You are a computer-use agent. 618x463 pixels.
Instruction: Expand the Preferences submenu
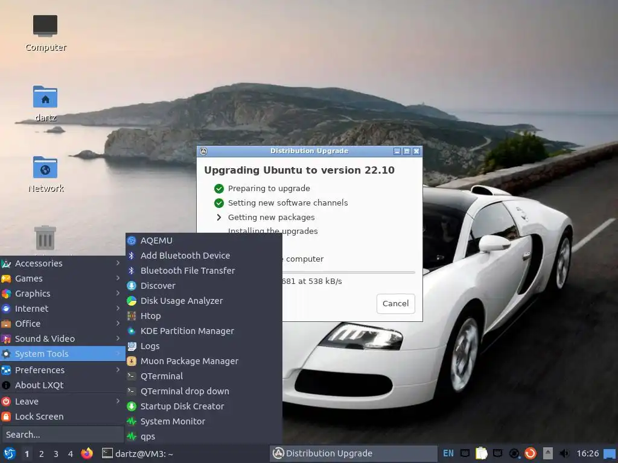63,370
